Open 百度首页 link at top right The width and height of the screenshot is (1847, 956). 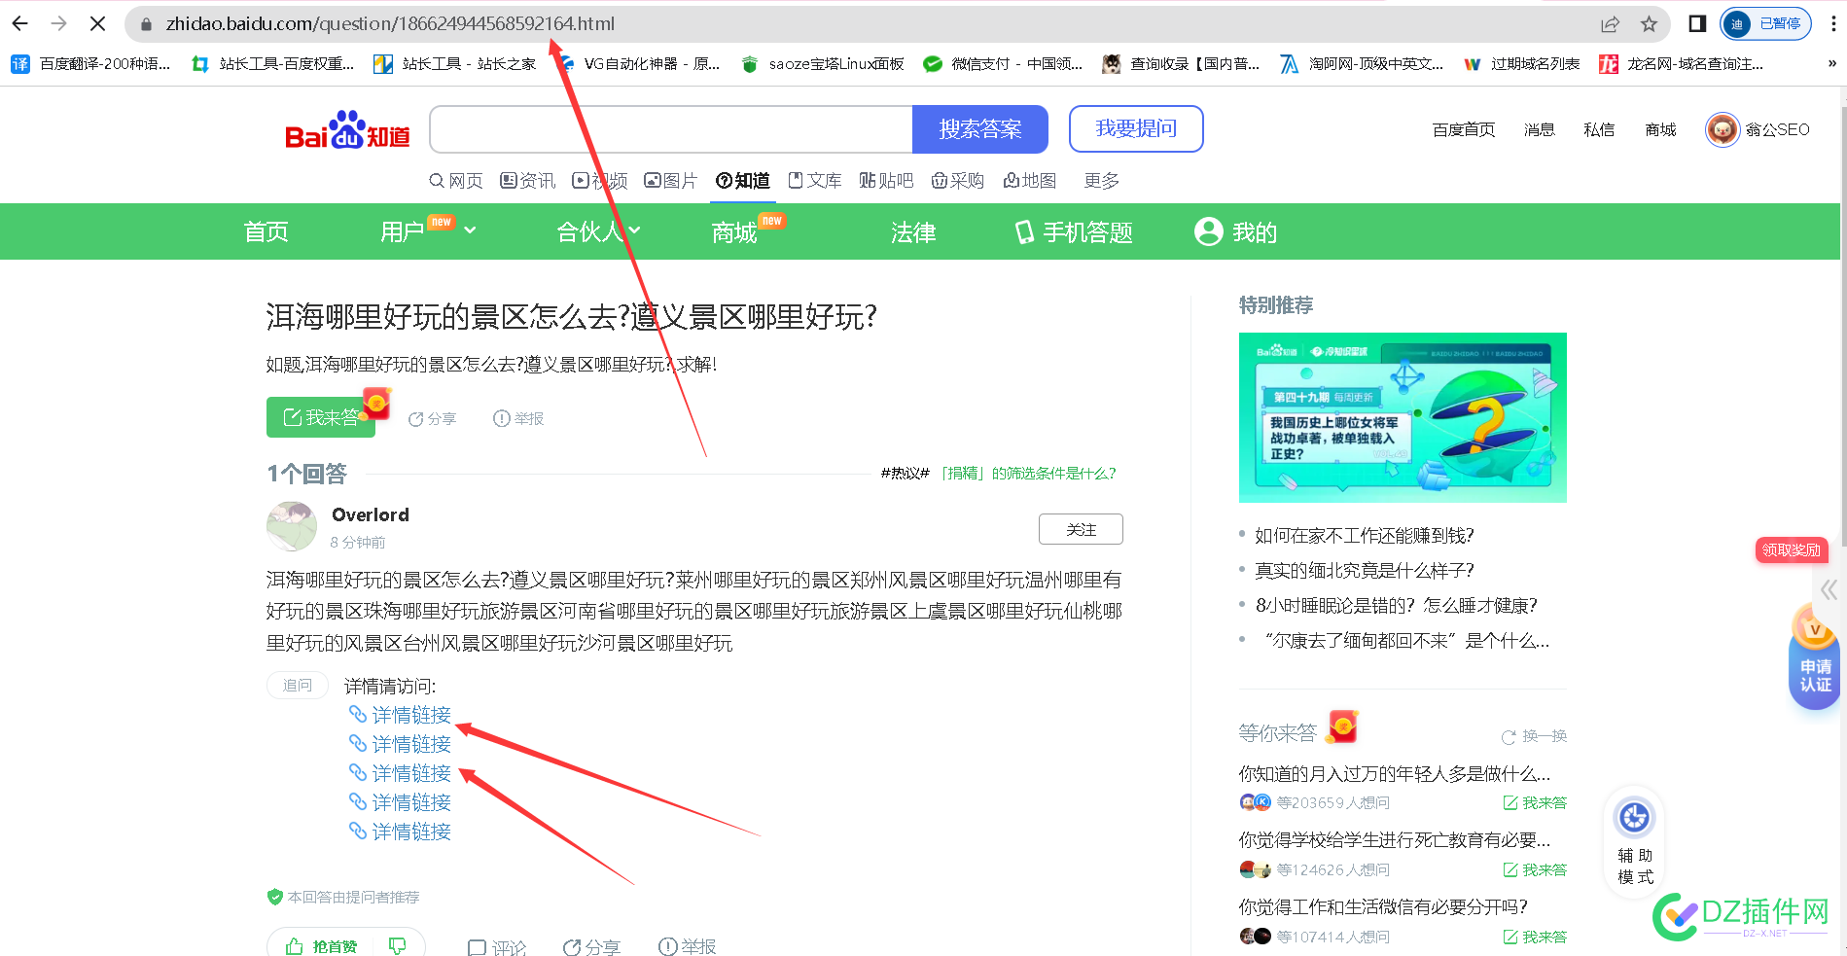coord(1464,130)
